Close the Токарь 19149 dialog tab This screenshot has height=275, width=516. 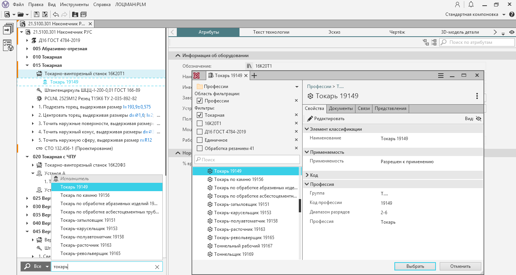(x=246, y=76)
